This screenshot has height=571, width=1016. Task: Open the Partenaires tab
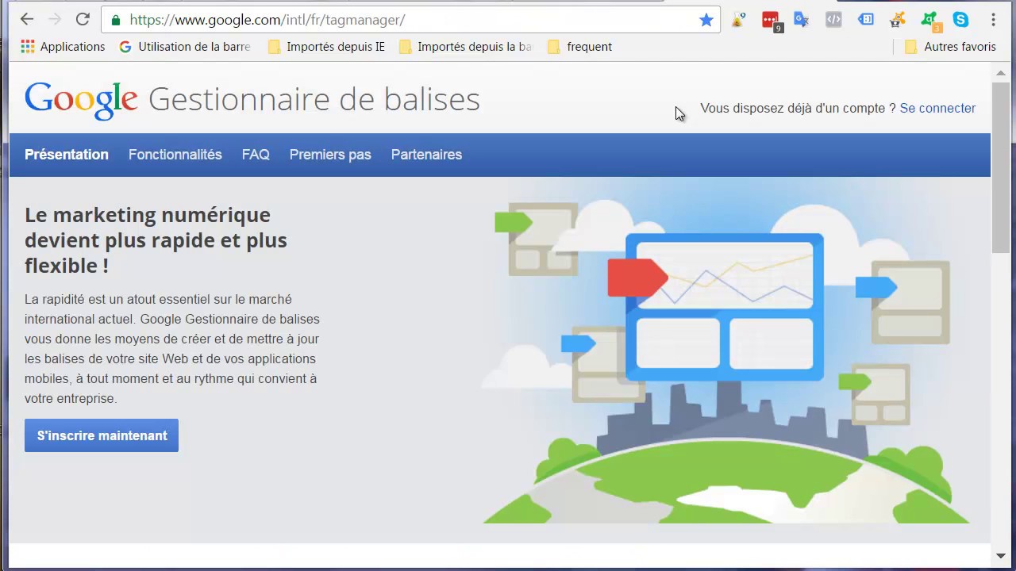point(426,155)
